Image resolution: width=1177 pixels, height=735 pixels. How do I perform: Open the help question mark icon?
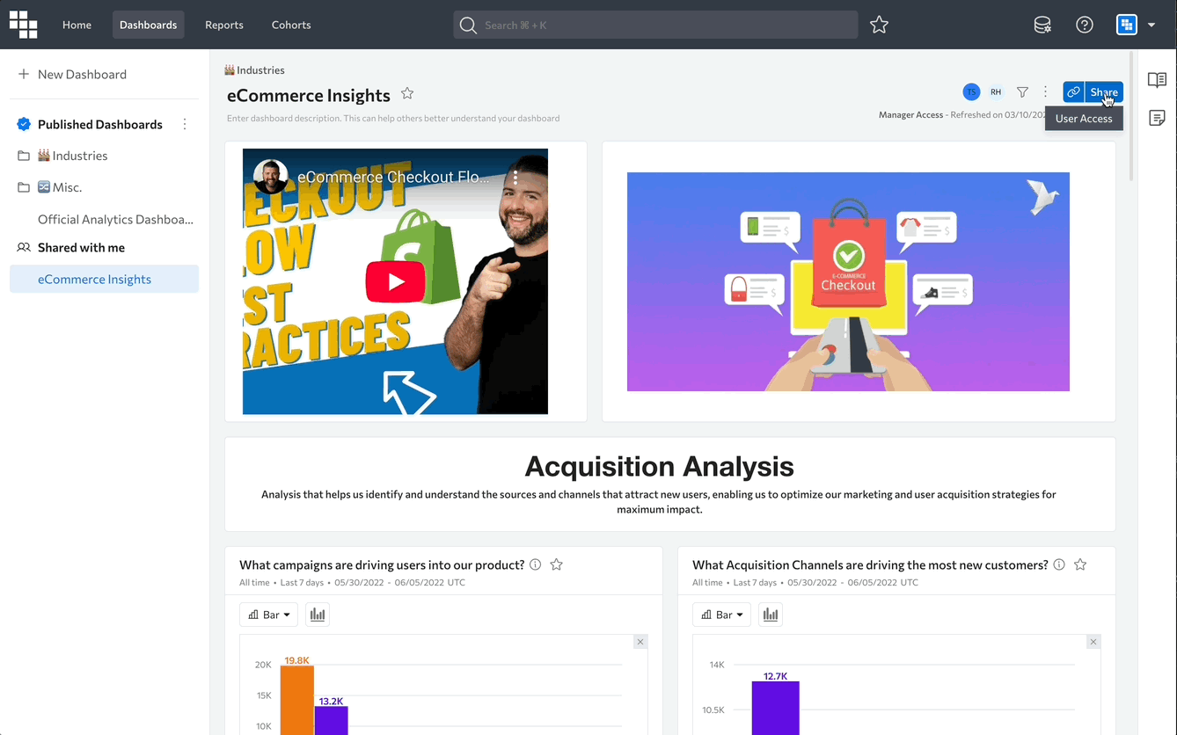(1085, 25)
